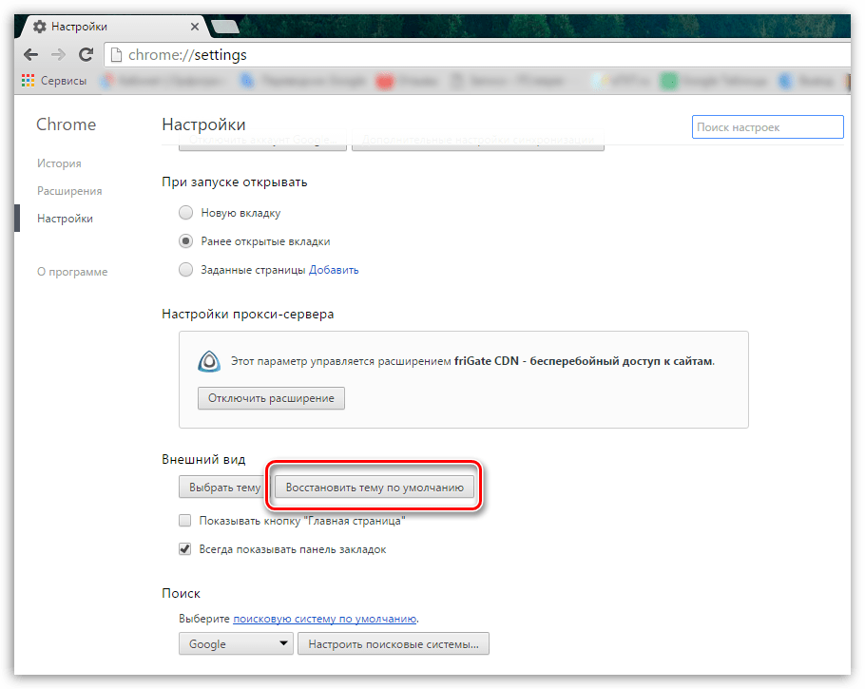Screen dimensions: 865x689
Task: Select Ранее открытые вкладки radio option
Action: [186, 241]
